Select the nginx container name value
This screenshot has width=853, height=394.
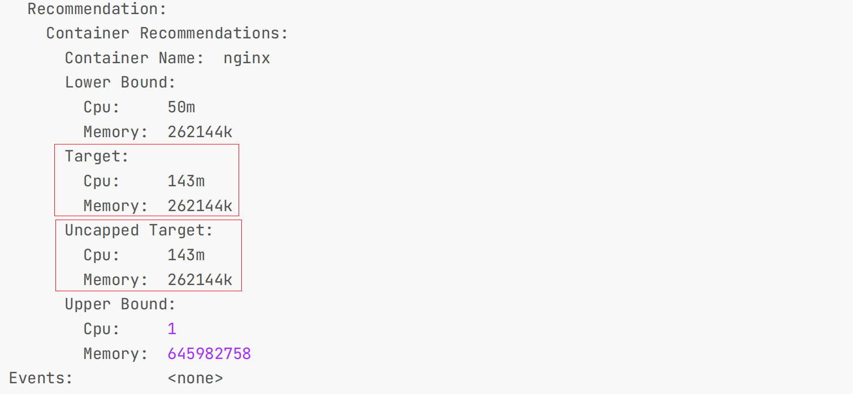247,58
